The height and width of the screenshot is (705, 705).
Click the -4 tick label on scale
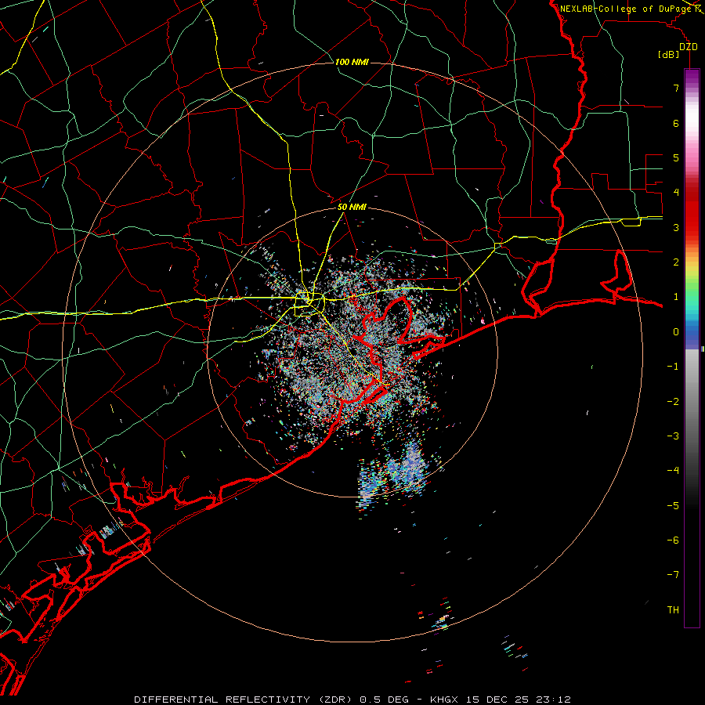673,471
